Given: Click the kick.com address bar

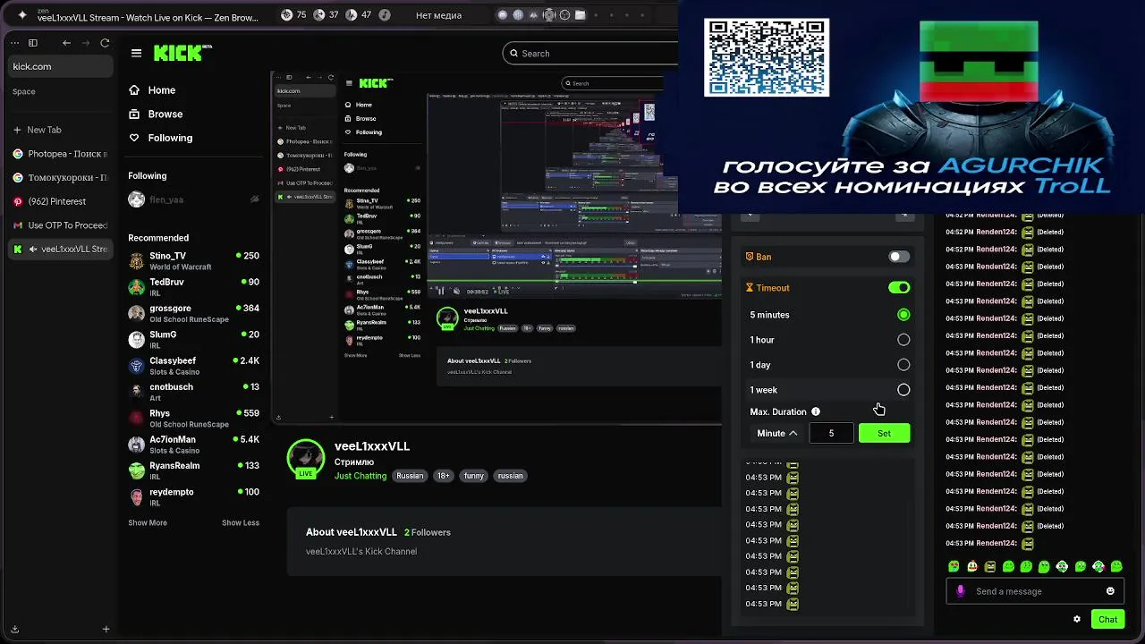Looking at the screenshot, I should [61, 66].
